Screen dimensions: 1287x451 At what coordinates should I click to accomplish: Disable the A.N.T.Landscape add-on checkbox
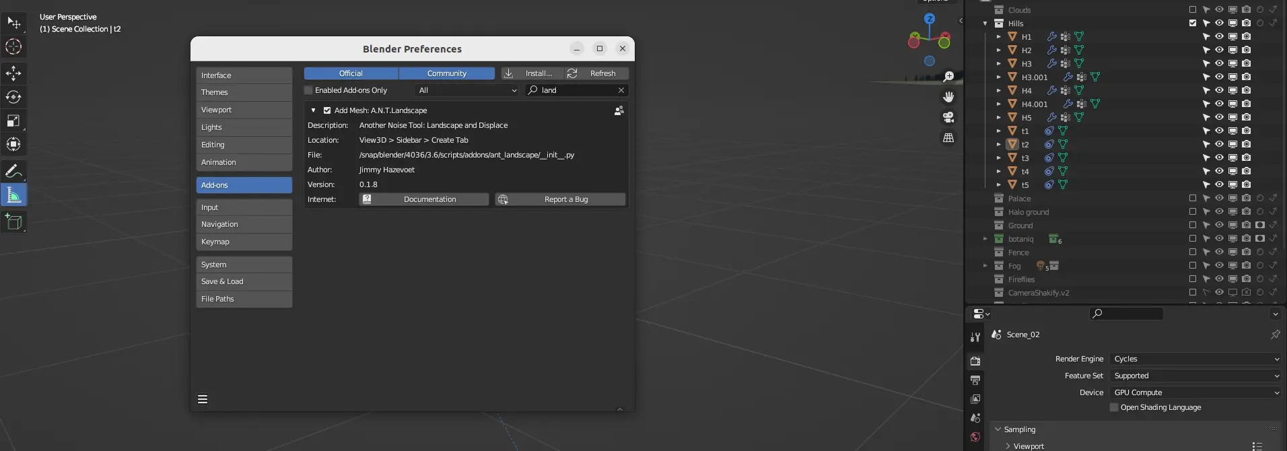[327, 110]
